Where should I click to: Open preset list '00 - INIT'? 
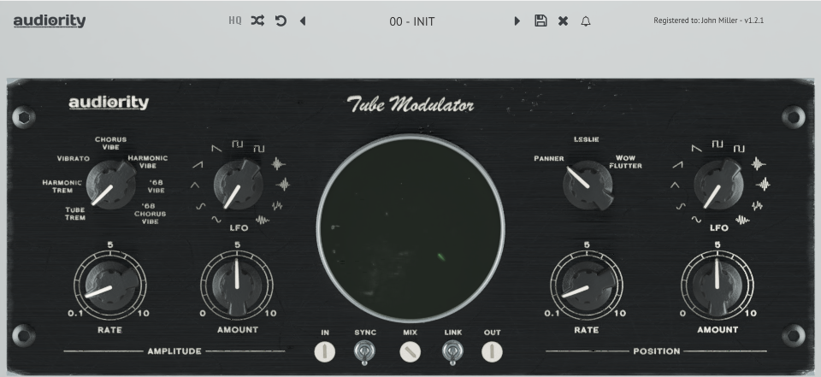(x=412, y=21)
